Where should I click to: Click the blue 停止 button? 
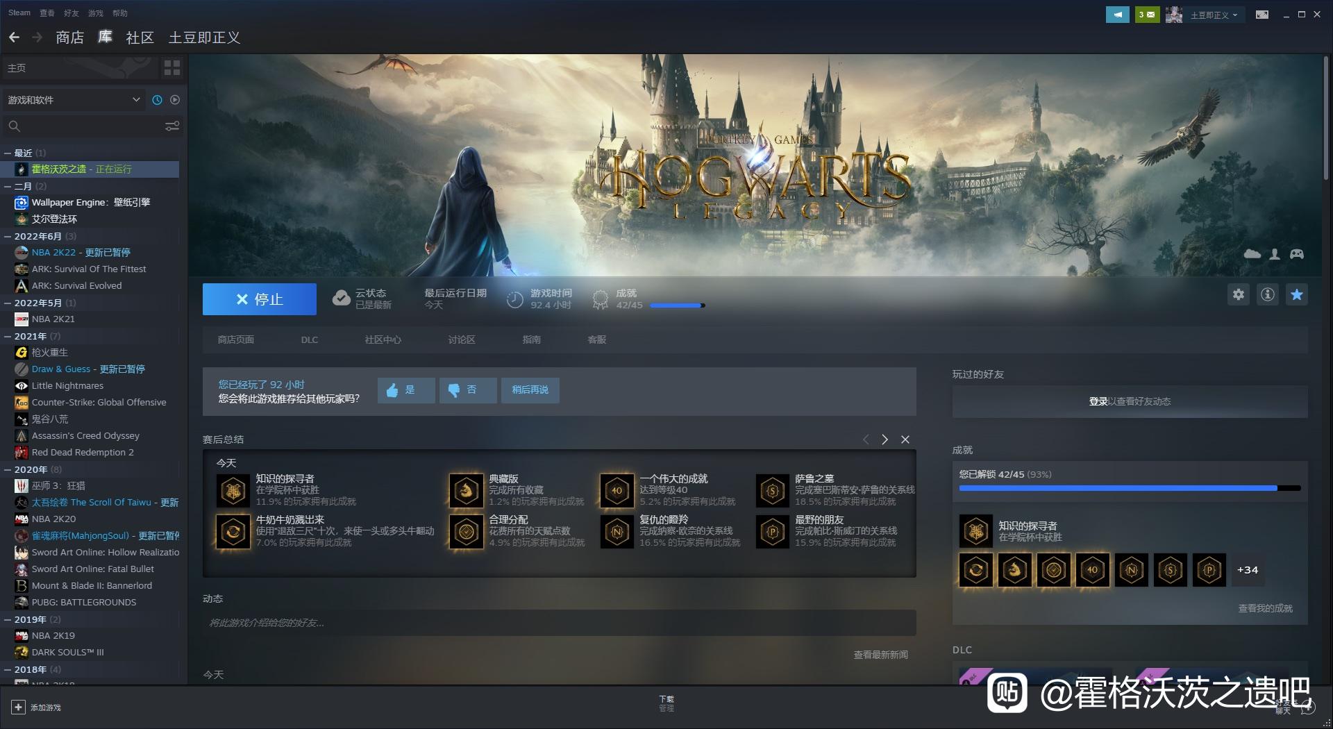(x=260, y=299)
